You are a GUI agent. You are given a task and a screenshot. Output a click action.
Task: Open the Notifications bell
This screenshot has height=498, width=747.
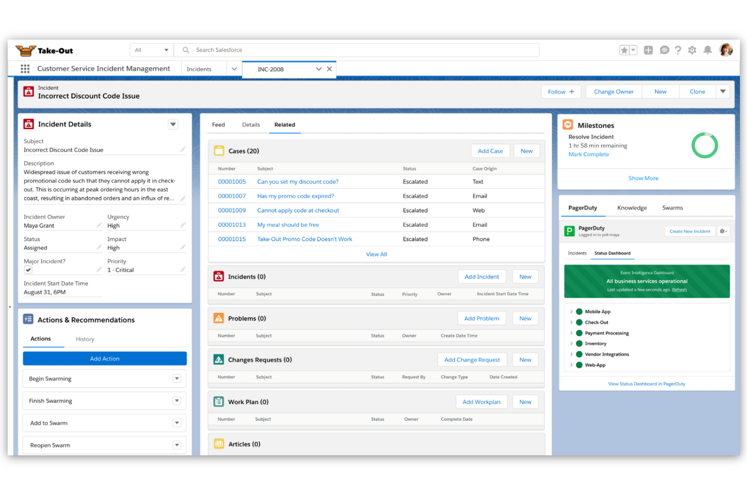(x=708, y=50)
